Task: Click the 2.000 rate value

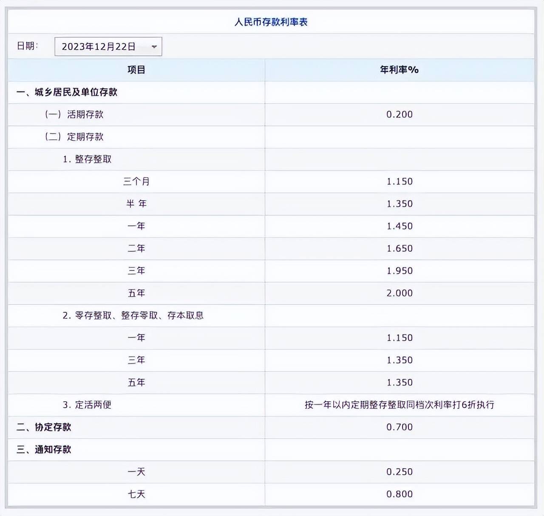Action: click(399, 293)
